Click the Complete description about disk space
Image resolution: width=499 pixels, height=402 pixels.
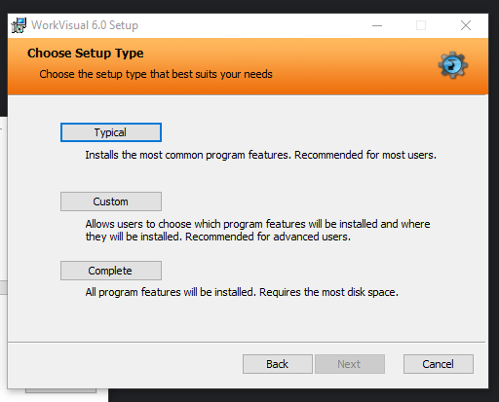(x=242, y=292)
